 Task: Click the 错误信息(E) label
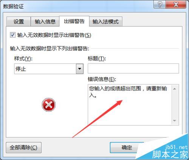(102, 79)
